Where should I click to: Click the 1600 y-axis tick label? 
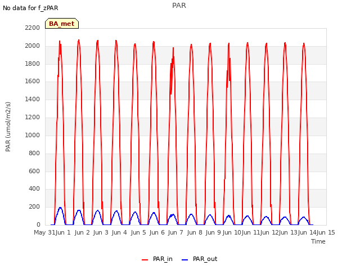[33, 81]
